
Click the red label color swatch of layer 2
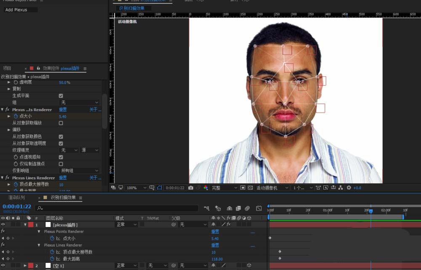coord(31,265)
